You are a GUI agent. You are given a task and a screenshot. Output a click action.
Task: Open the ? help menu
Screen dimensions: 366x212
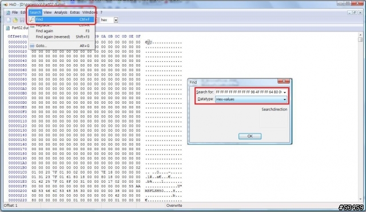tap(101, 13)
